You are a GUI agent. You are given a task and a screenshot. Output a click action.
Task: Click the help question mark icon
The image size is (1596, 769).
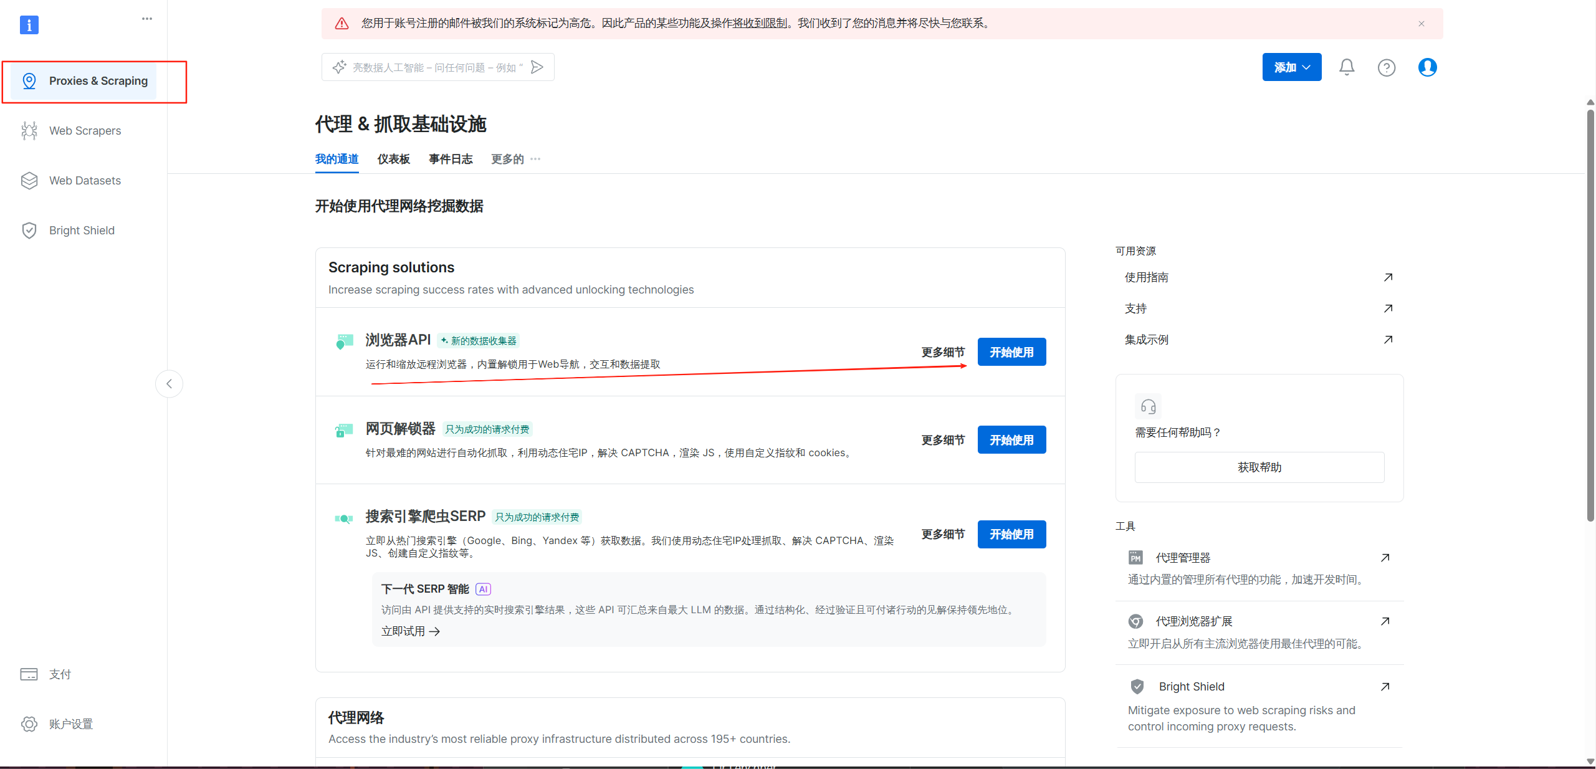(1386, 67)
